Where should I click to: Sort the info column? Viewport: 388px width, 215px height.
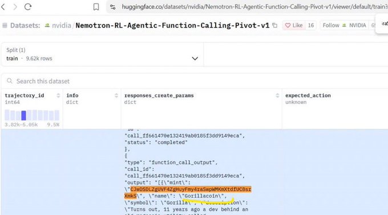tap(116, 95)
